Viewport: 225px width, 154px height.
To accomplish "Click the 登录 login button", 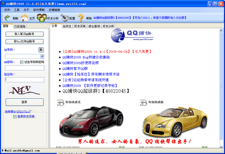I will click(x=24, y=102).
